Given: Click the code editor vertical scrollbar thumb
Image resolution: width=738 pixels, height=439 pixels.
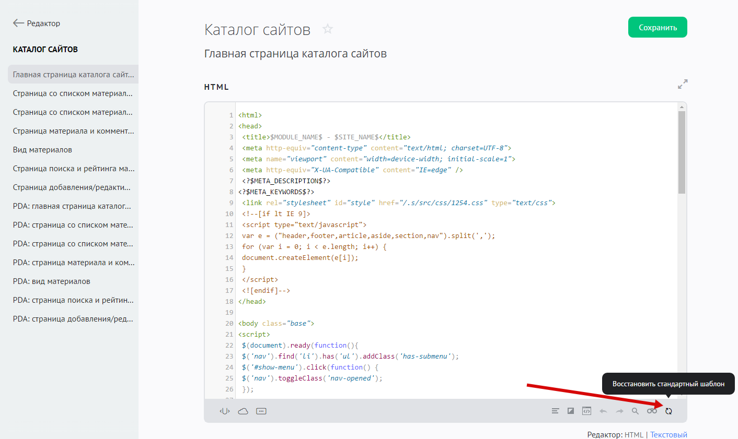Looking at the screenshot, I should coord(682,151).
